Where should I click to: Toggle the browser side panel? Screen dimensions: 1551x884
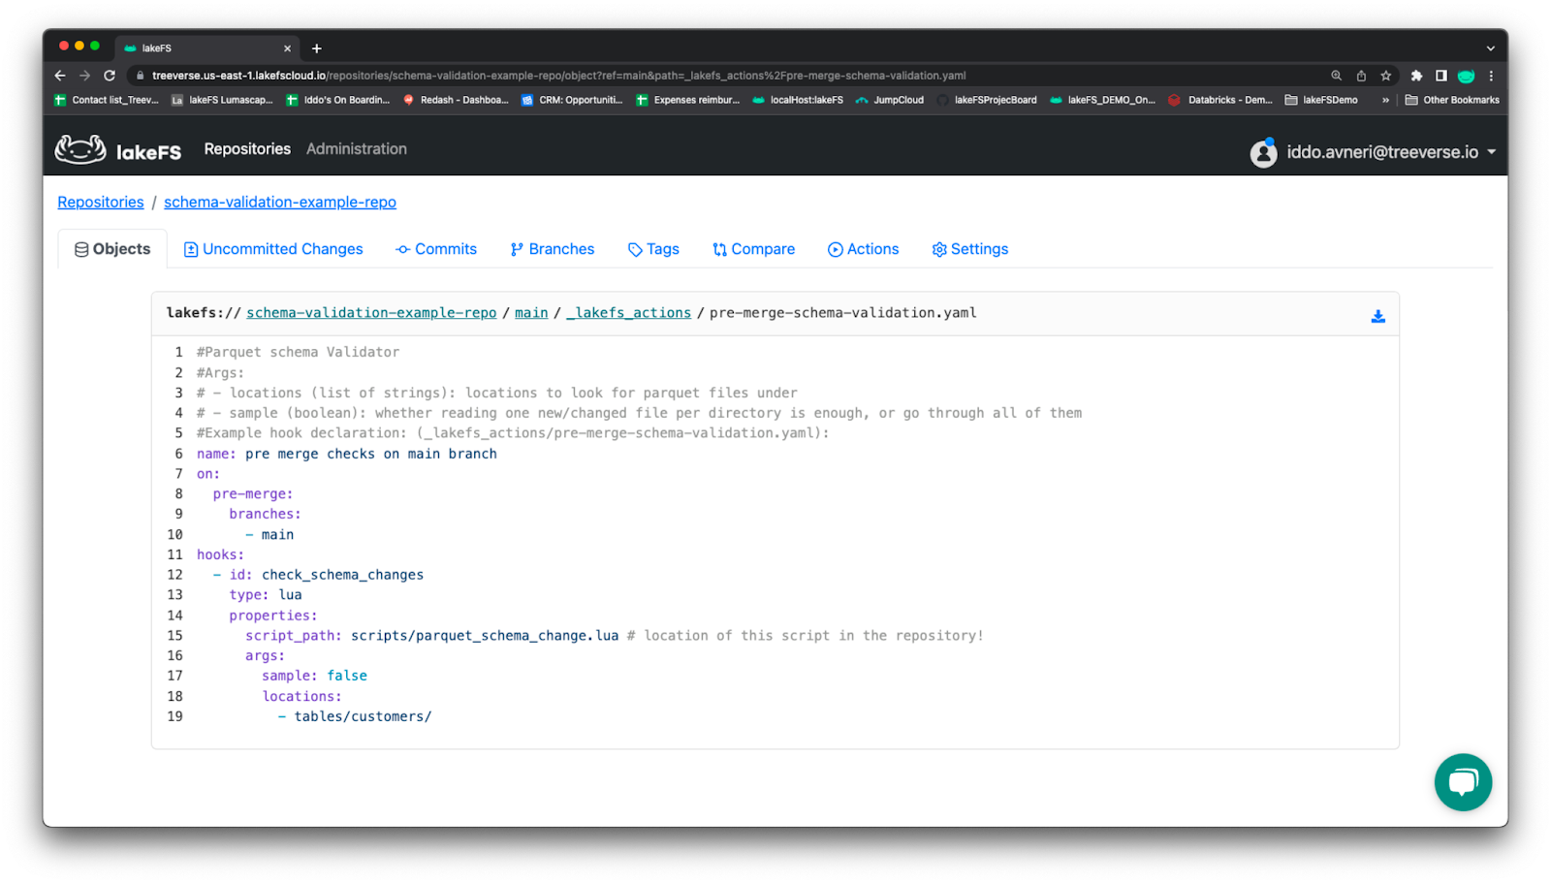point(1441,76)
